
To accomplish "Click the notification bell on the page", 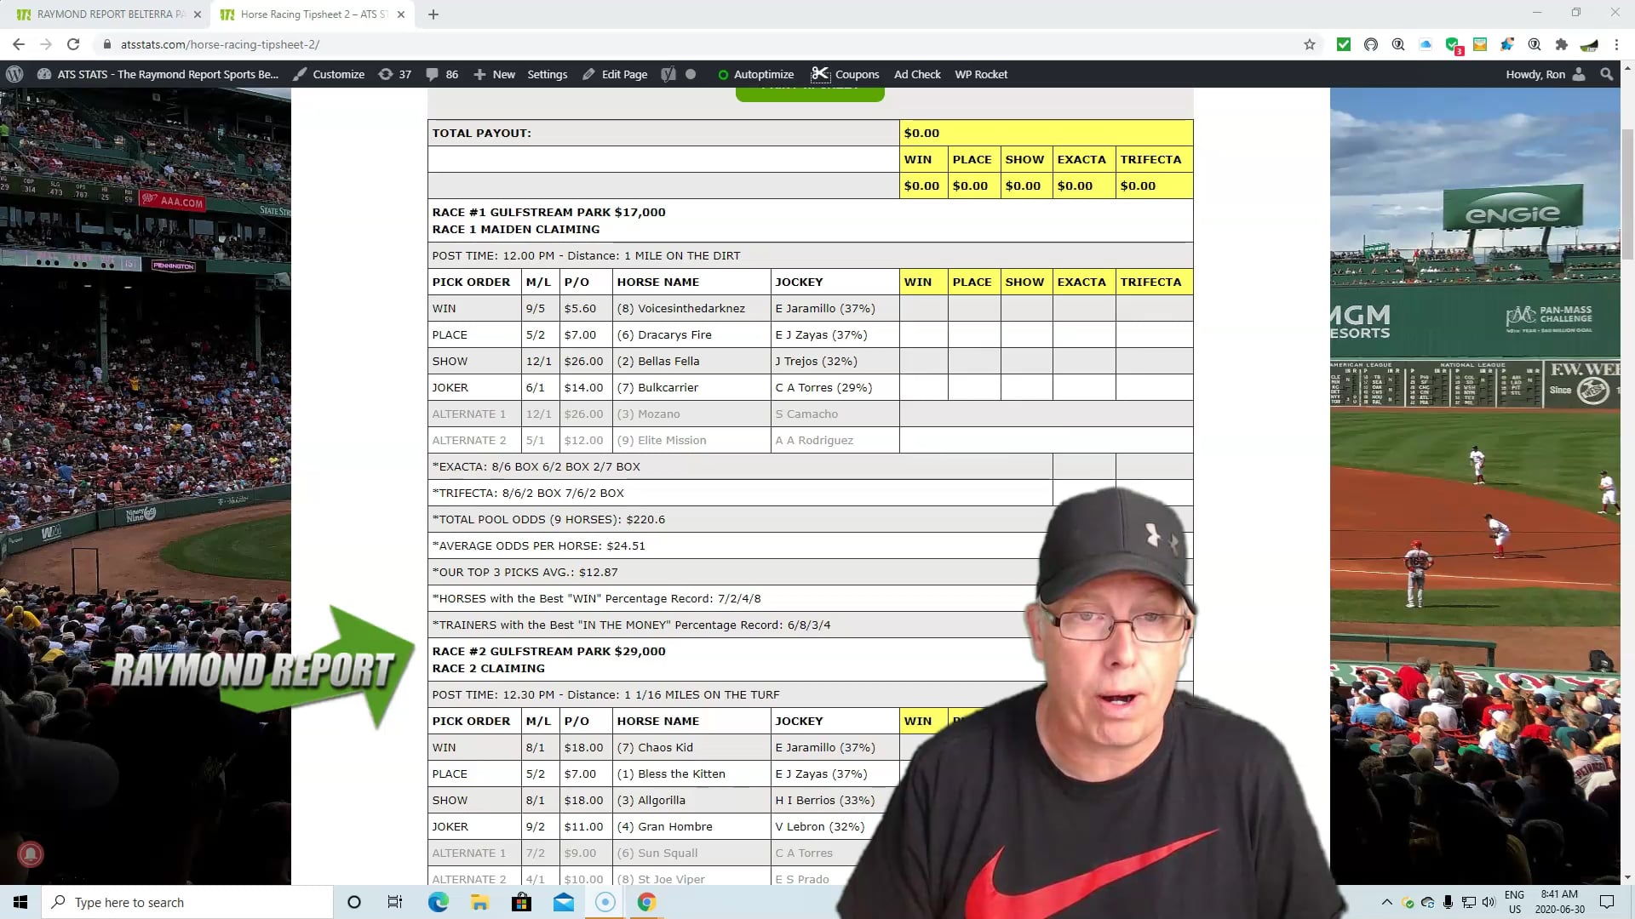I will [x=31, y=853].
